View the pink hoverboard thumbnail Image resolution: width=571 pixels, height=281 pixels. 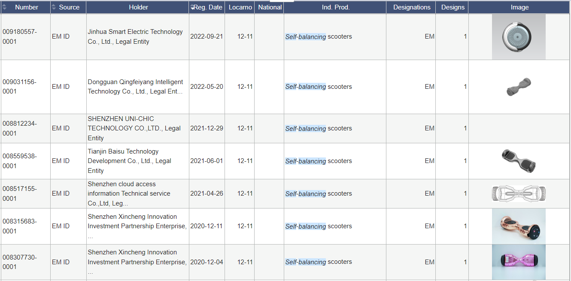pyautogui.click(x=519, y=262)
